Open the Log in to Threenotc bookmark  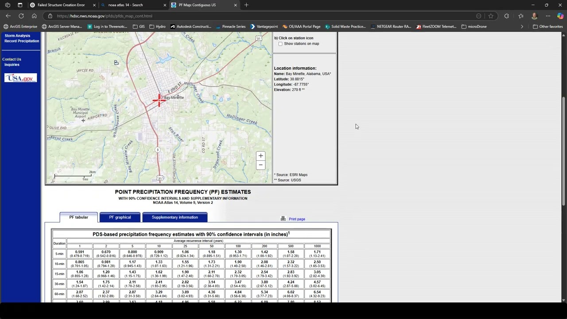[x=107, y=27]
